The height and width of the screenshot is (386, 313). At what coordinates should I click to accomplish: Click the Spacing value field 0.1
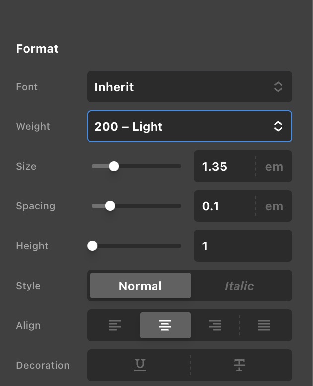click(224, 206)
